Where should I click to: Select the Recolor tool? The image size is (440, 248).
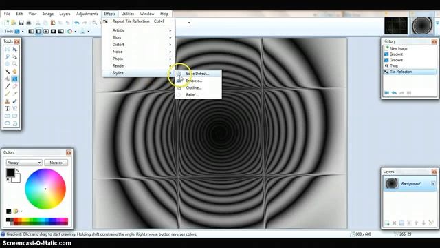point(14,101)
